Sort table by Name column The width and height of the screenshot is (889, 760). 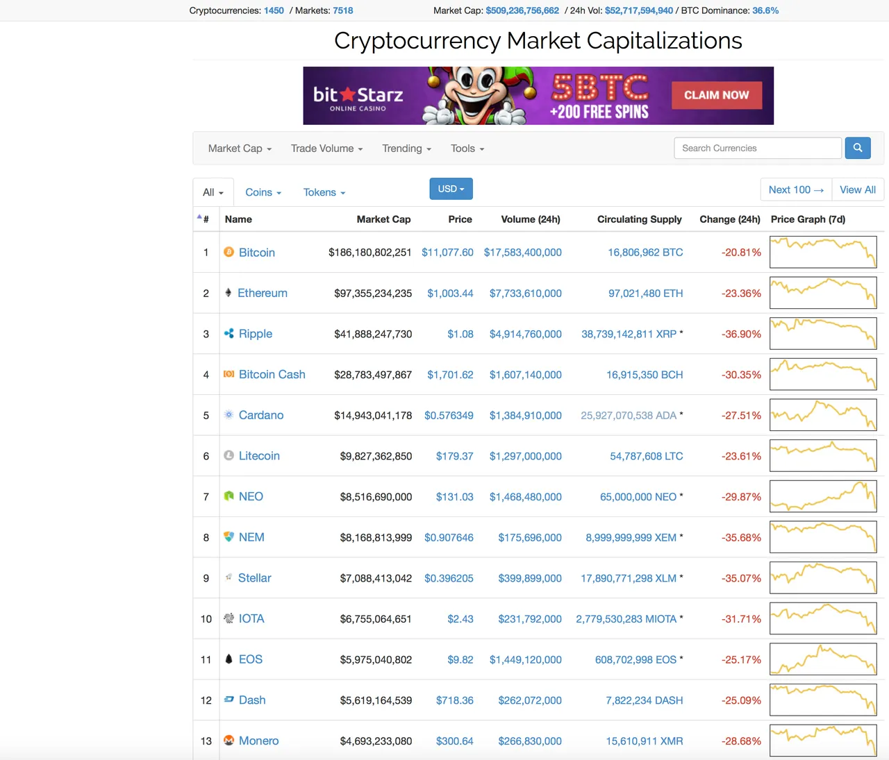point(238,219)
